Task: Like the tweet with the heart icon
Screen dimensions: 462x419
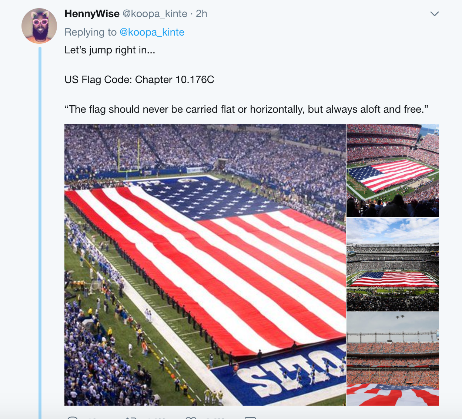Action: 191,418
